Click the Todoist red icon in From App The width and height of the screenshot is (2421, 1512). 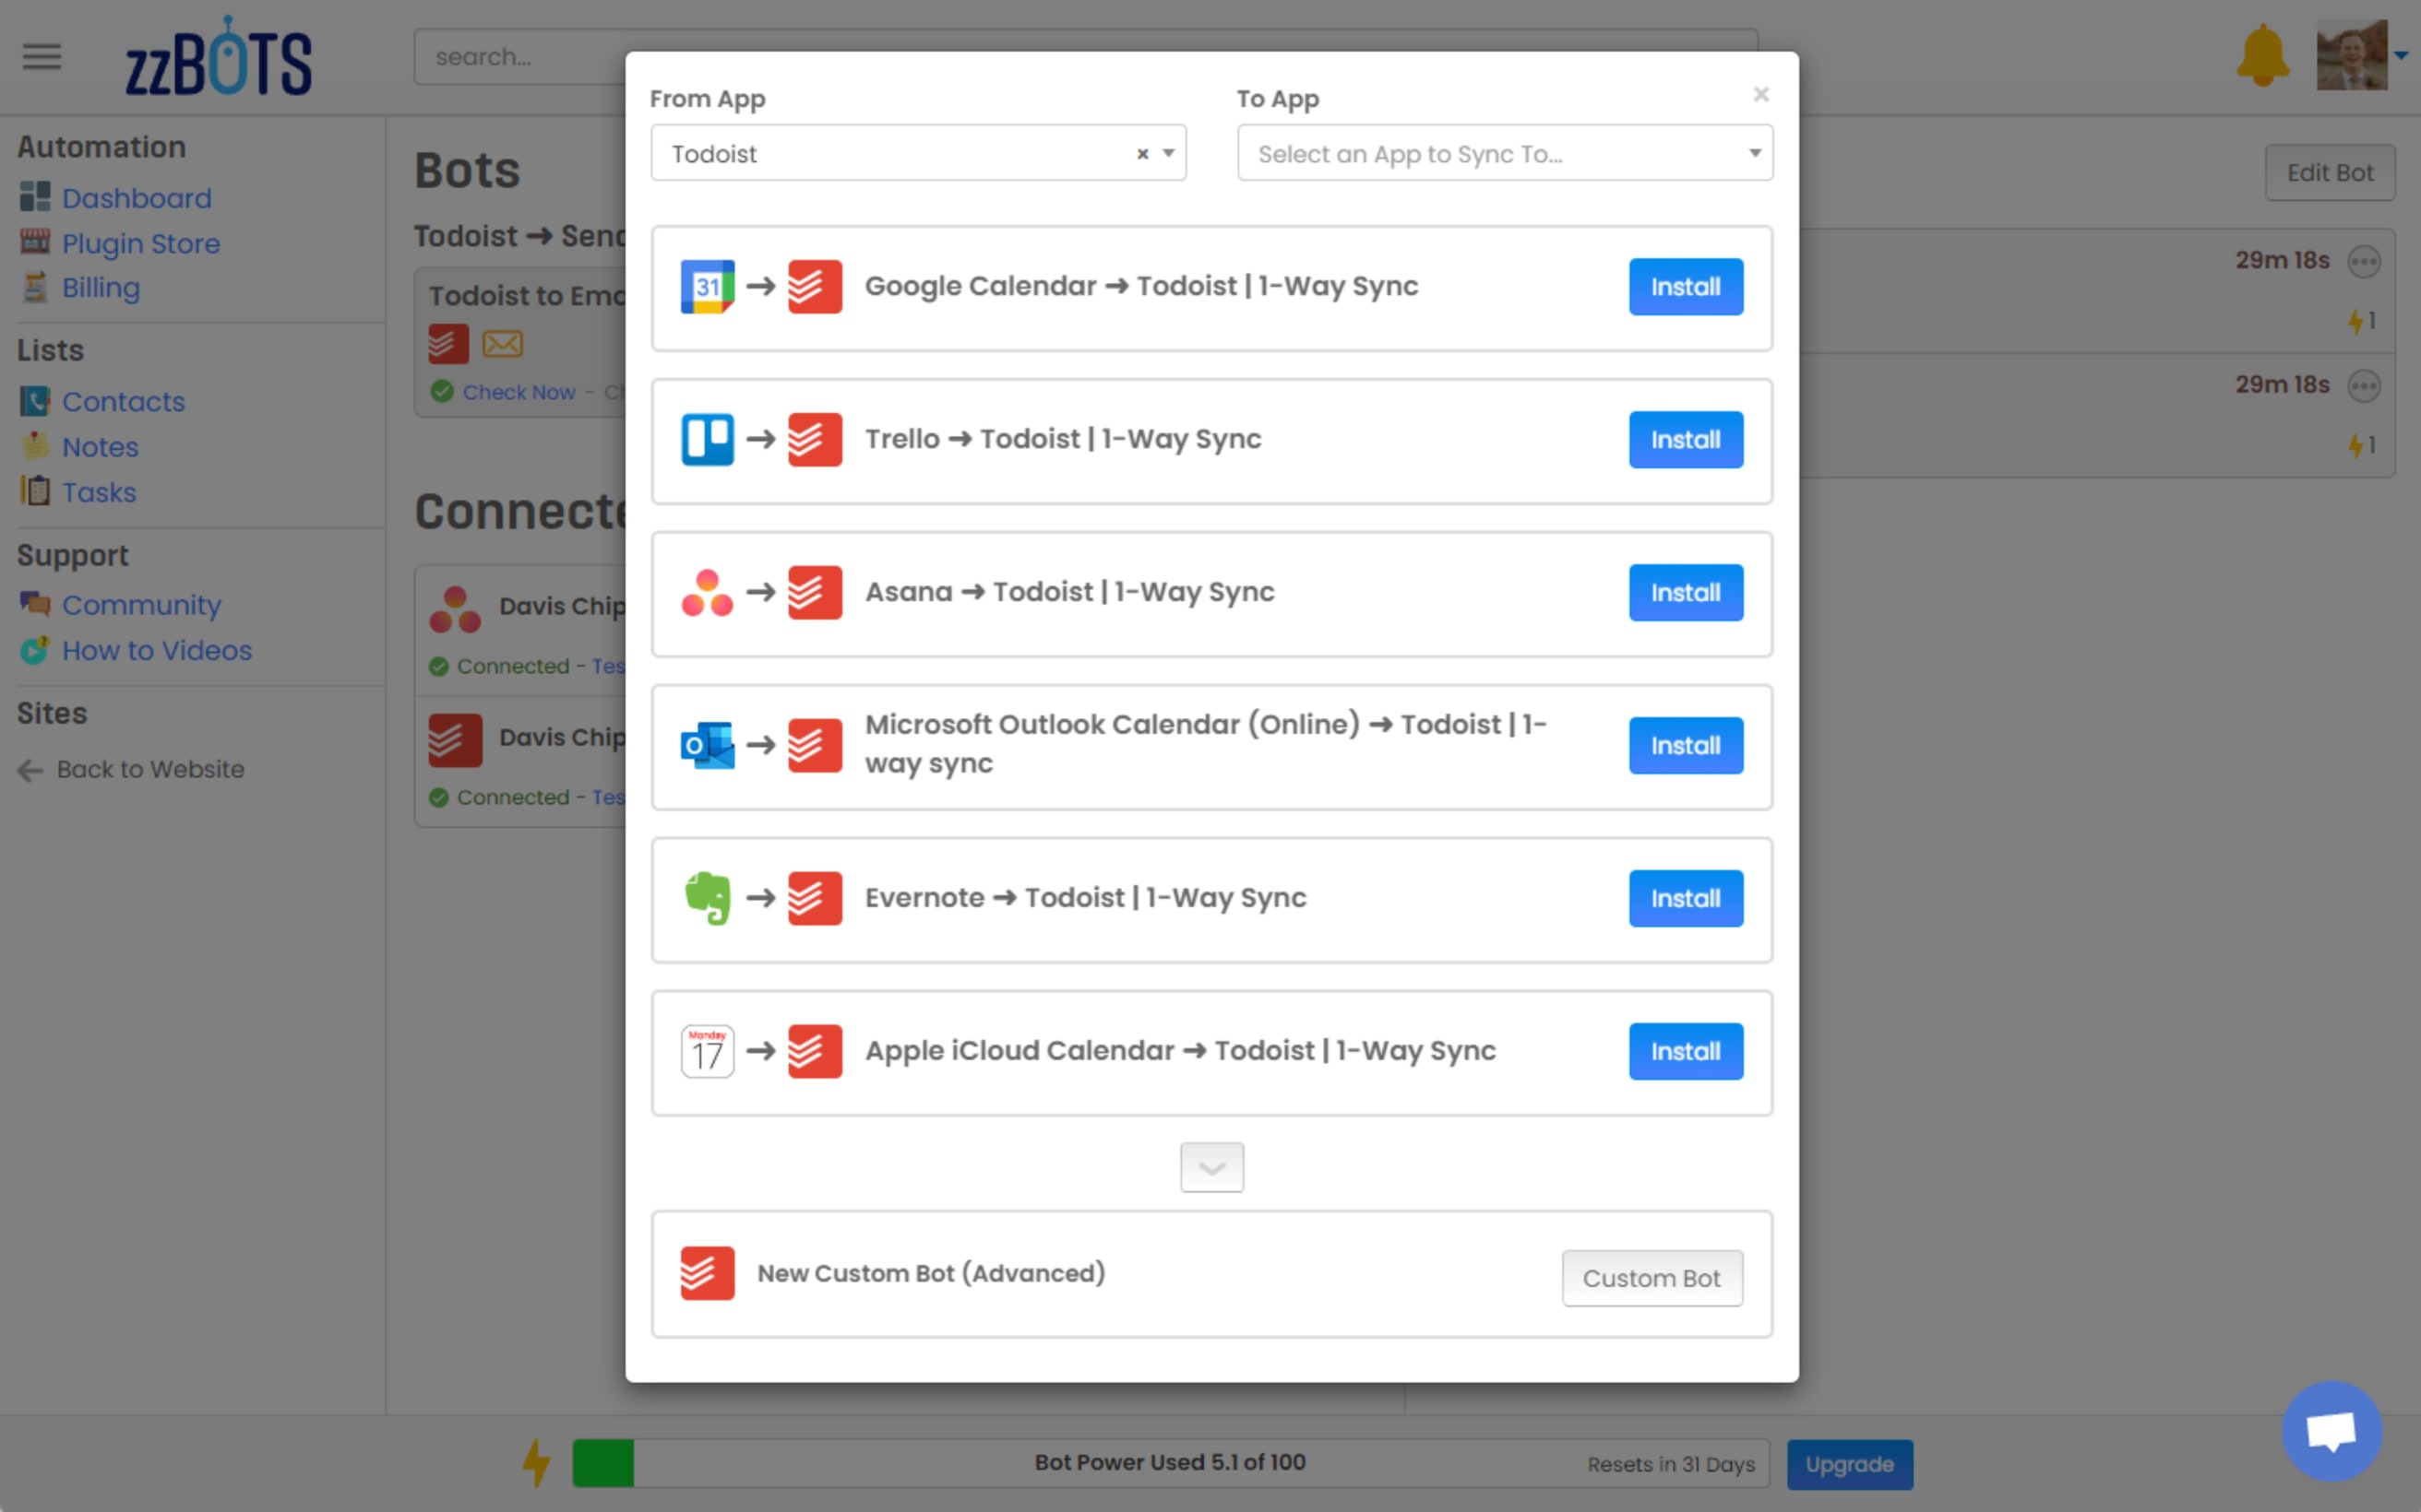click(706, 1273)
